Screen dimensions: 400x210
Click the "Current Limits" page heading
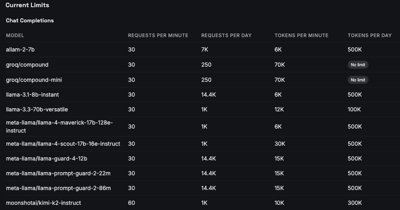tap(27, 5)
